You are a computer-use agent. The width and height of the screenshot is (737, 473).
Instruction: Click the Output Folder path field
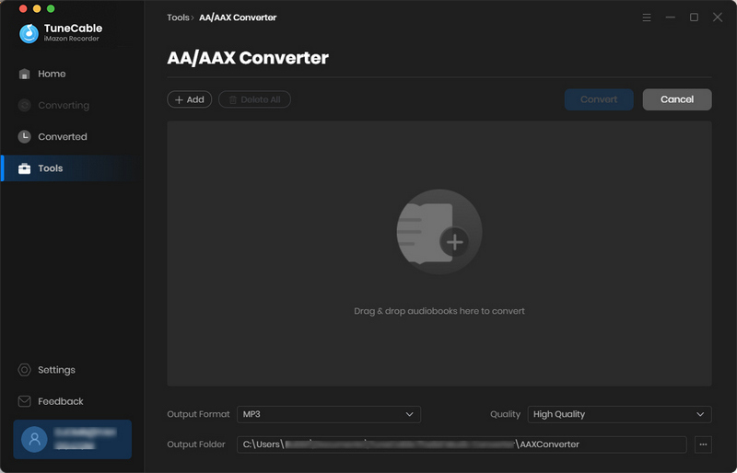pyautogui.click(x=462, y=444)
